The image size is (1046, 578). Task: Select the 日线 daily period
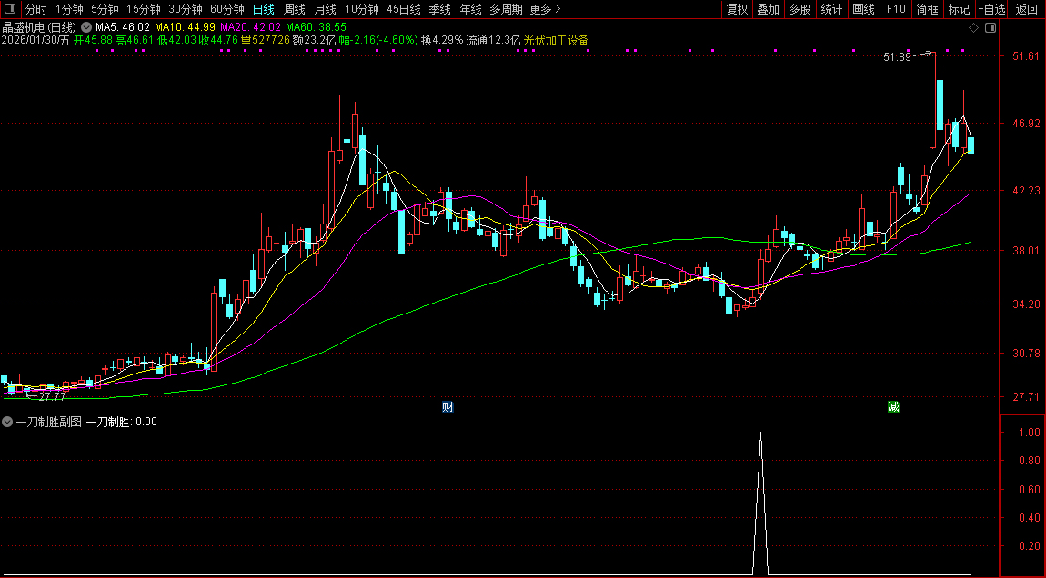point(264,9)
